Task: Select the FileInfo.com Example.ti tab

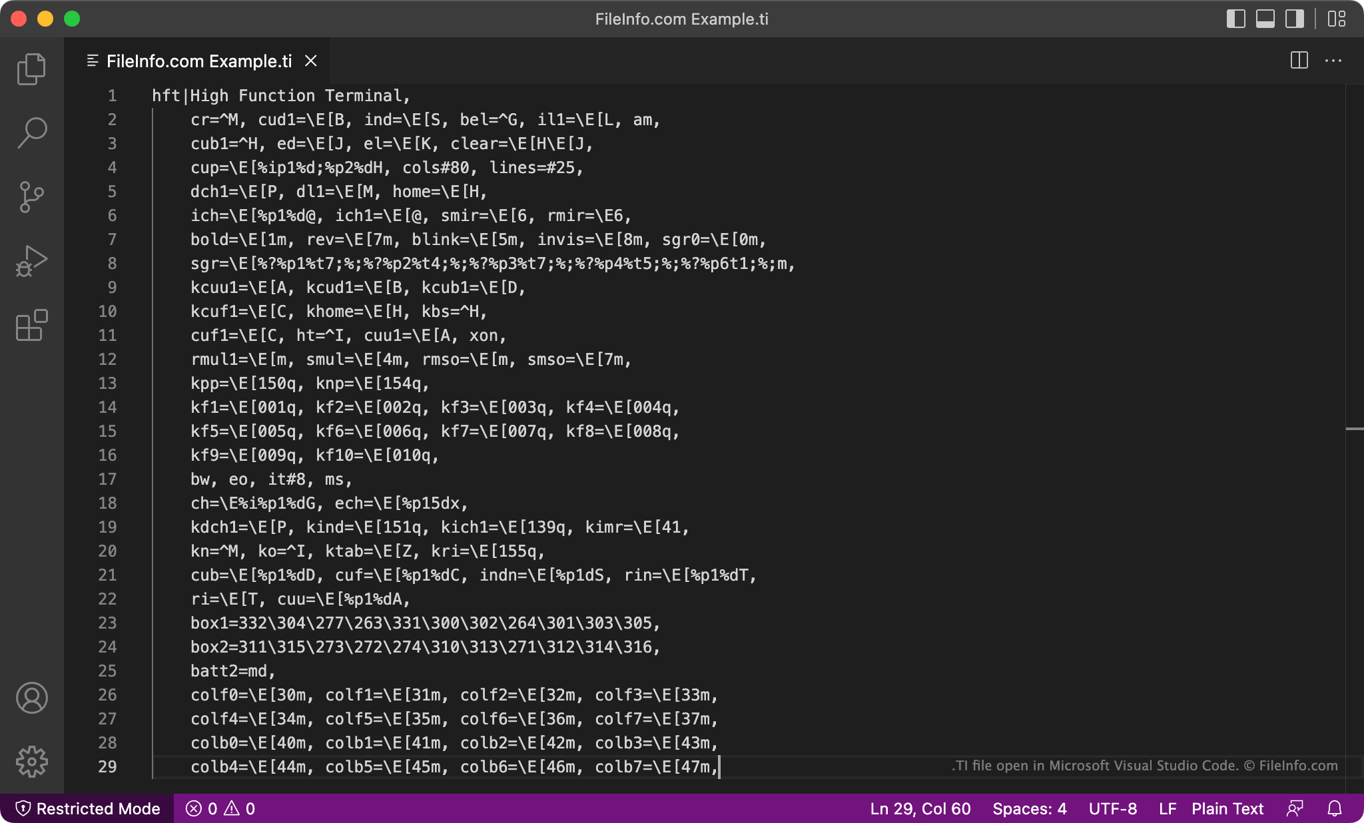Action: (198, 61)
